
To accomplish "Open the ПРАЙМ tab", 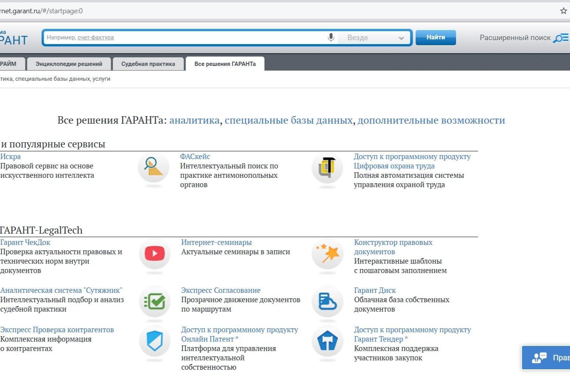I will 12,64.
